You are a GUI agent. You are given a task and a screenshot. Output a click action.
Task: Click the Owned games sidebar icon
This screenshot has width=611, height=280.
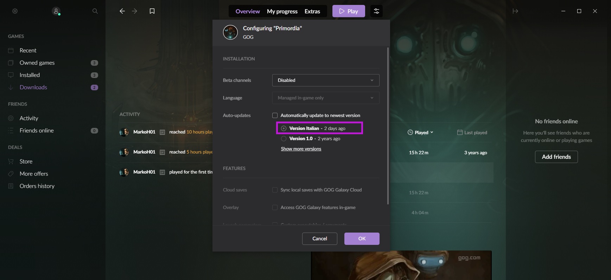tap(11, 63)
